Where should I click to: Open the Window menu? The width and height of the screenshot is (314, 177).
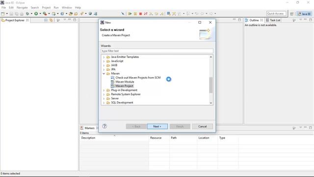pyautogui.click(x=67, y=7)
